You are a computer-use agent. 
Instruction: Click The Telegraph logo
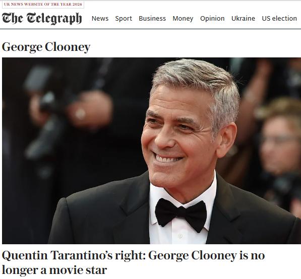tap(42, 19)
